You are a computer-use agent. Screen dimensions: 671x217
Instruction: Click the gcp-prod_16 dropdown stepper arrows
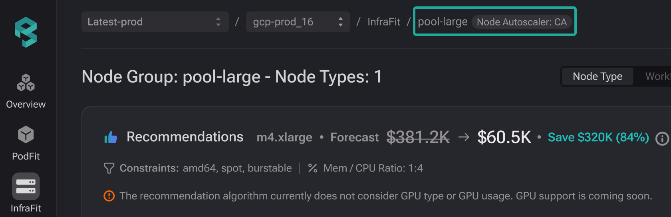point(340,22)
